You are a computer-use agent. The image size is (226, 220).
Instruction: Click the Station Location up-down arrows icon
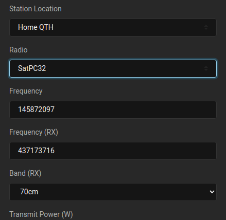click(206, 27)
